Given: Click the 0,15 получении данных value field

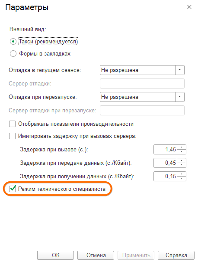Looking at the screenshot, I should 166,176.
